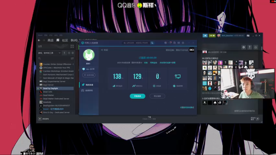Click the question-mark friend avatar in Steam
Viewport: 276px width, 155px height.
point(225,63)
